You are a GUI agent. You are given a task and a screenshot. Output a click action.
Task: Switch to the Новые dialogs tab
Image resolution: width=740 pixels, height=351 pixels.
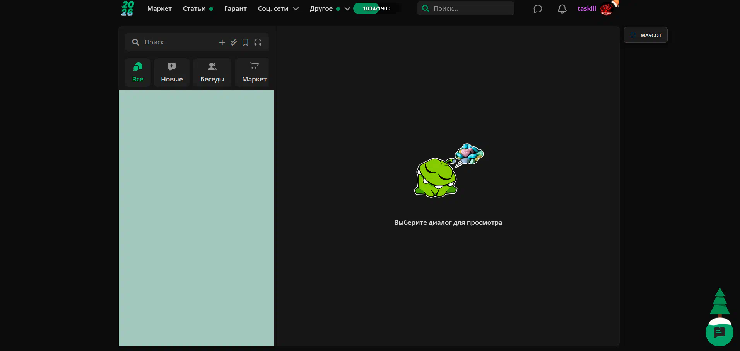172,73
